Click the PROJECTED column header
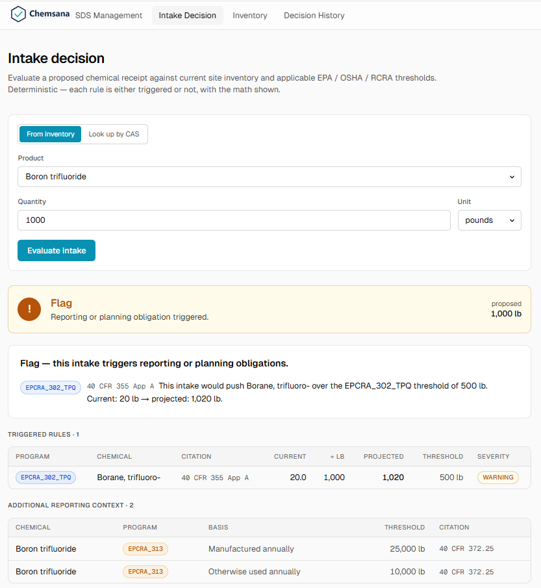Screen dimensions: 541x588 point(384,456)
